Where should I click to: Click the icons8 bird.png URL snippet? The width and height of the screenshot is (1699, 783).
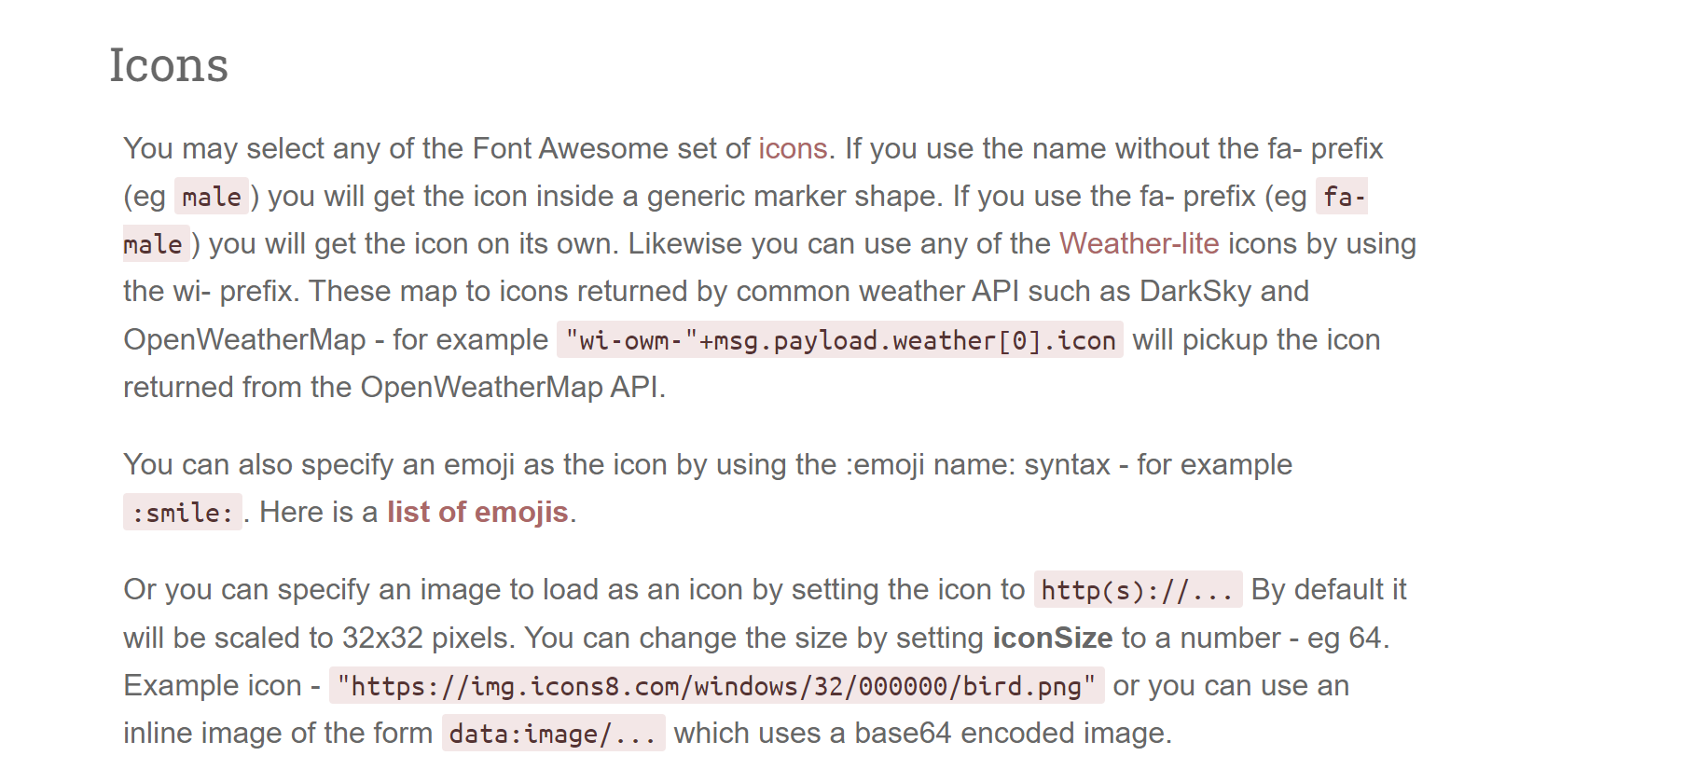click(716, 687)
